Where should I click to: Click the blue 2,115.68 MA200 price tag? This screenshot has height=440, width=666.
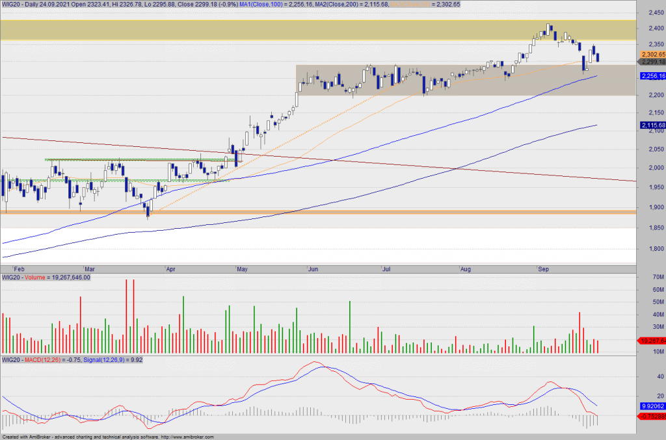pos(652,125)
